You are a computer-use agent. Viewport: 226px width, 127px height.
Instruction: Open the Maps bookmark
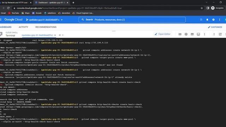[25, 13]
